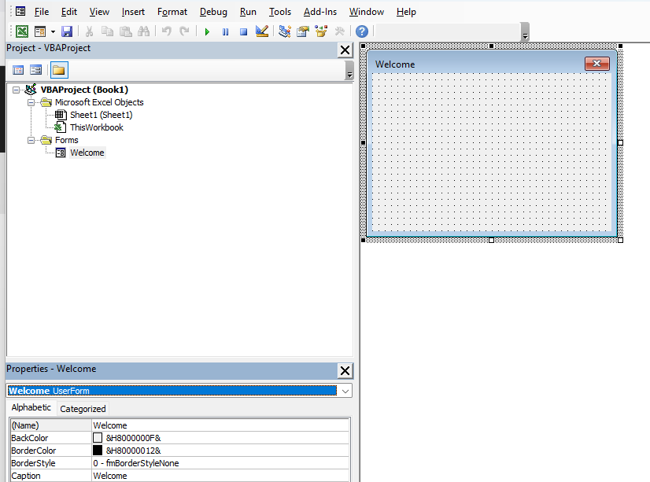Open the Object Browser icon
Viewport: 650px width, 482px height.
[322, 31]
